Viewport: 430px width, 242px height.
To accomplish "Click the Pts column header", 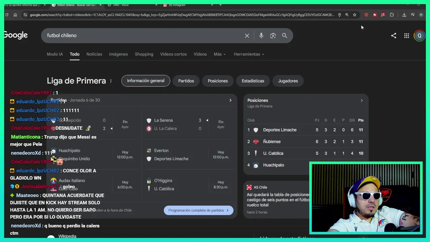I will tap(361, 120).
